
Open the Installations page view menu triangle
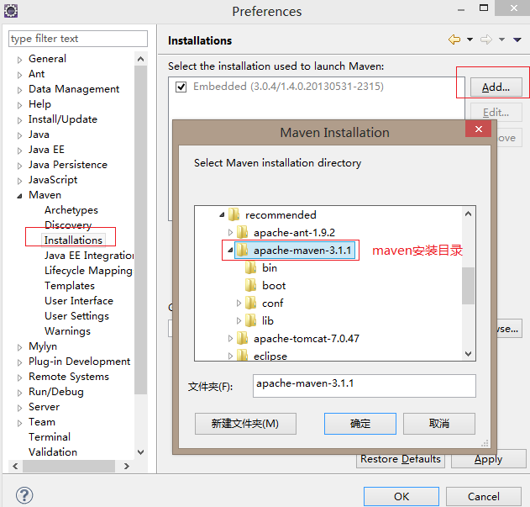click(x=517, y=40)
